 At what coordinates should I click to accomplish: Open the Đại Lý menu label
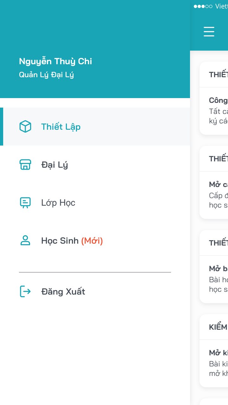[x=54, y=165]
